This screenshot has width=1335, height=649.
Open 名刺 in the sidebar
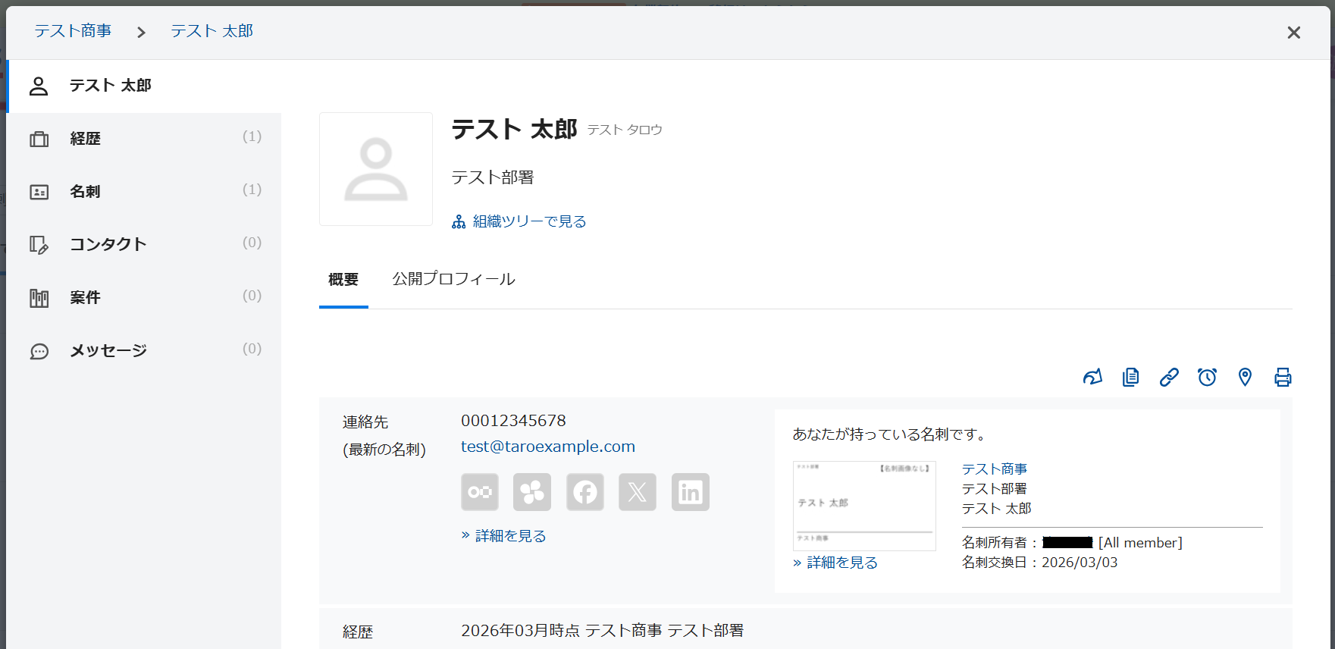pyautogui.click(x=85, y=192)
